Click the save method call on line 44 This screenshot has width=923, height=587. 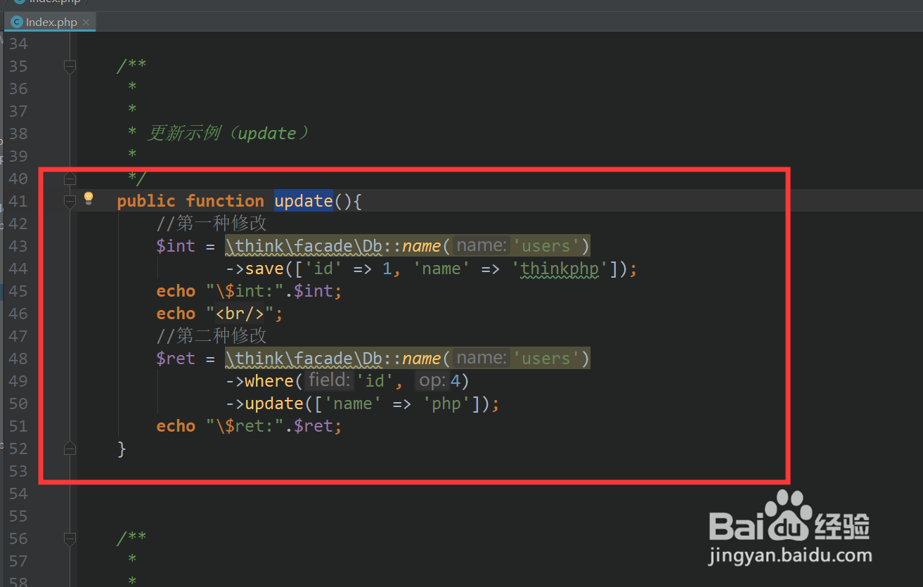264,269
